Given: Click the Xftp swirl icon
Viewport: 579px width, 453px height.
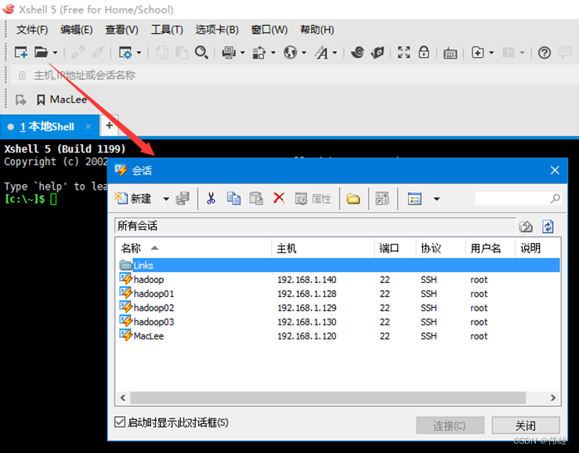Looking at the screenshot, I should pos(357,52).
